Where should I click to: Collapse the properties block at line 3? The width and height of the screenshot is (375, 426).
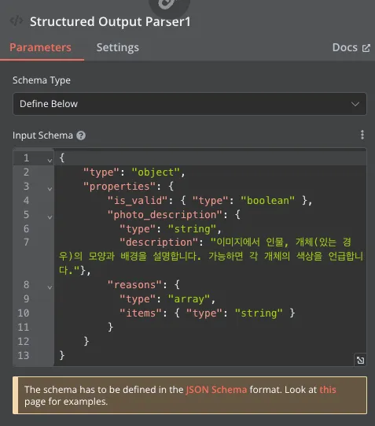pos(50,189)
